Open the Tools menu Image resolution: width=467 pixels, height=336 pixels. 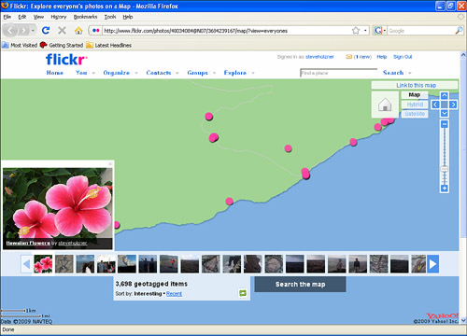coord(110,17)
